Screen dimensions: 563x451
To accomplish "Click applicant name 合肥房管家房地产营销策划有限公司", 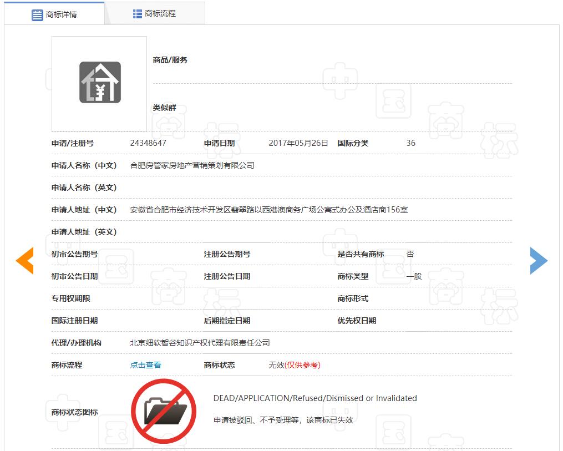I will [192, 165].
